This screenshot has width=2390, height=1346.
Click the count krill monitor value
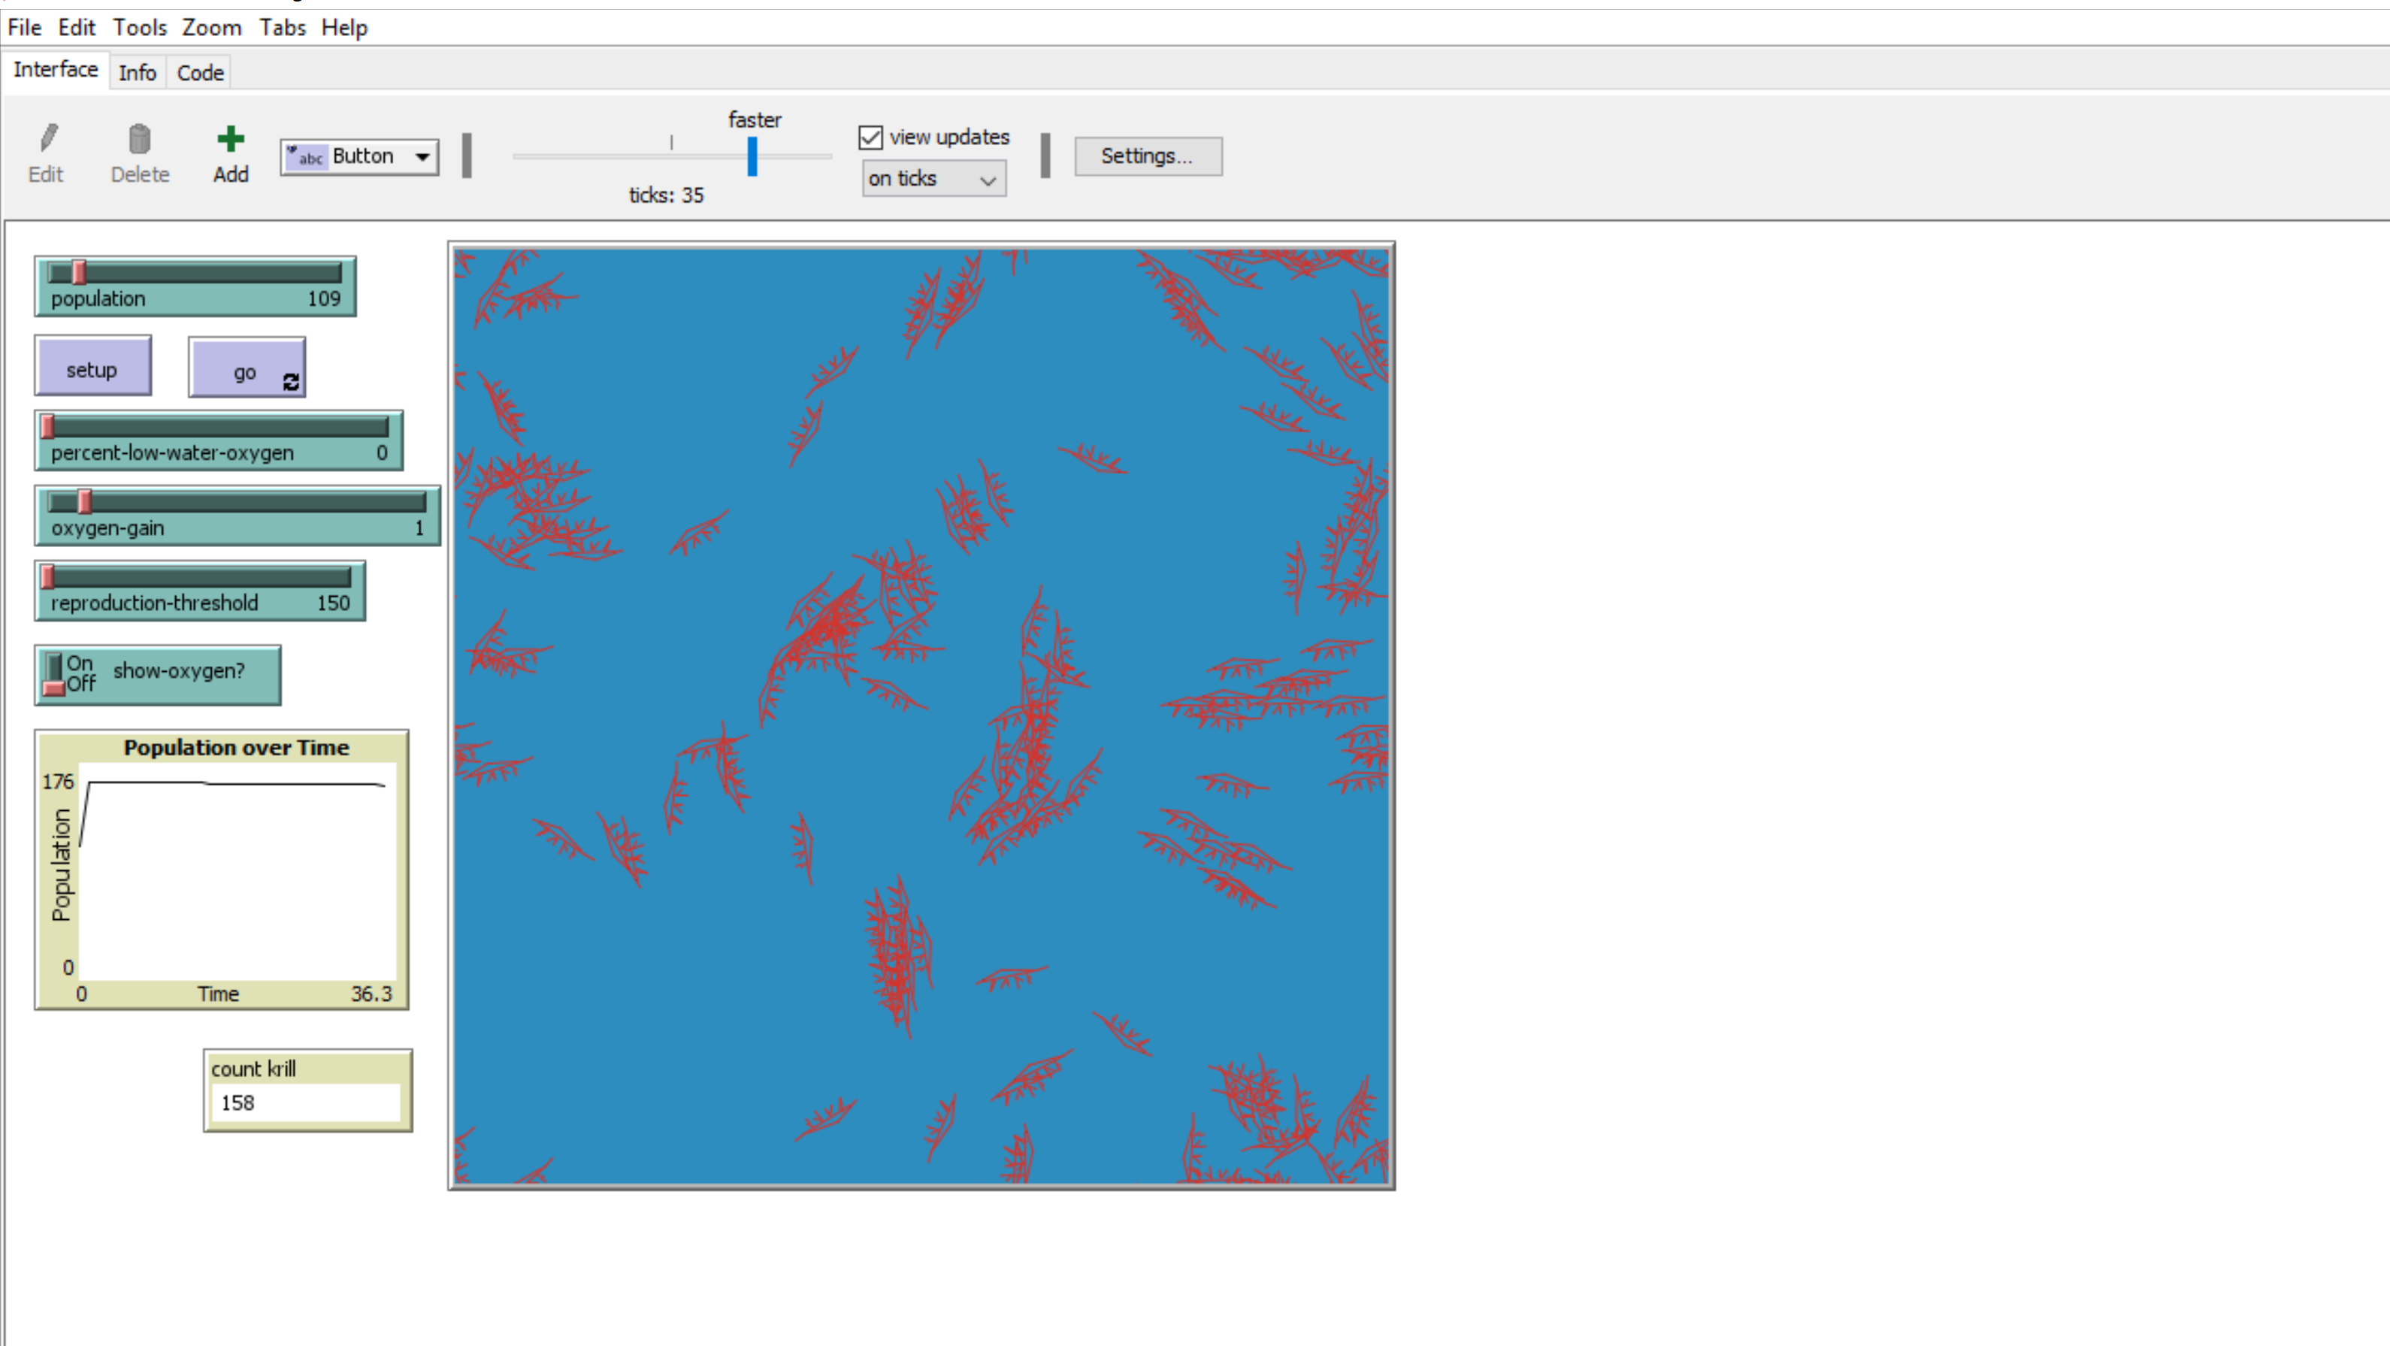tap(307, 1103)
